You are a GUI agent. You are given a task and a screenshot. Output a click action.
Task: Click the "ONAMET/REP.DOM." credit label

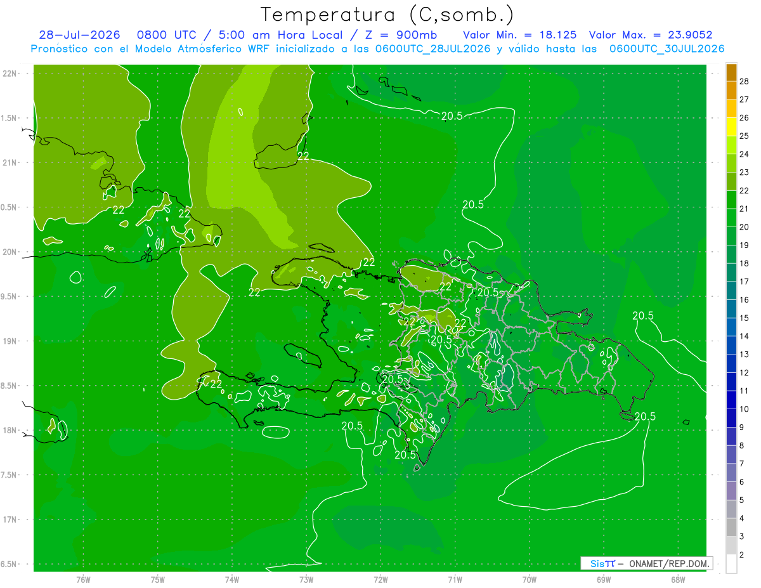[670, 563]
